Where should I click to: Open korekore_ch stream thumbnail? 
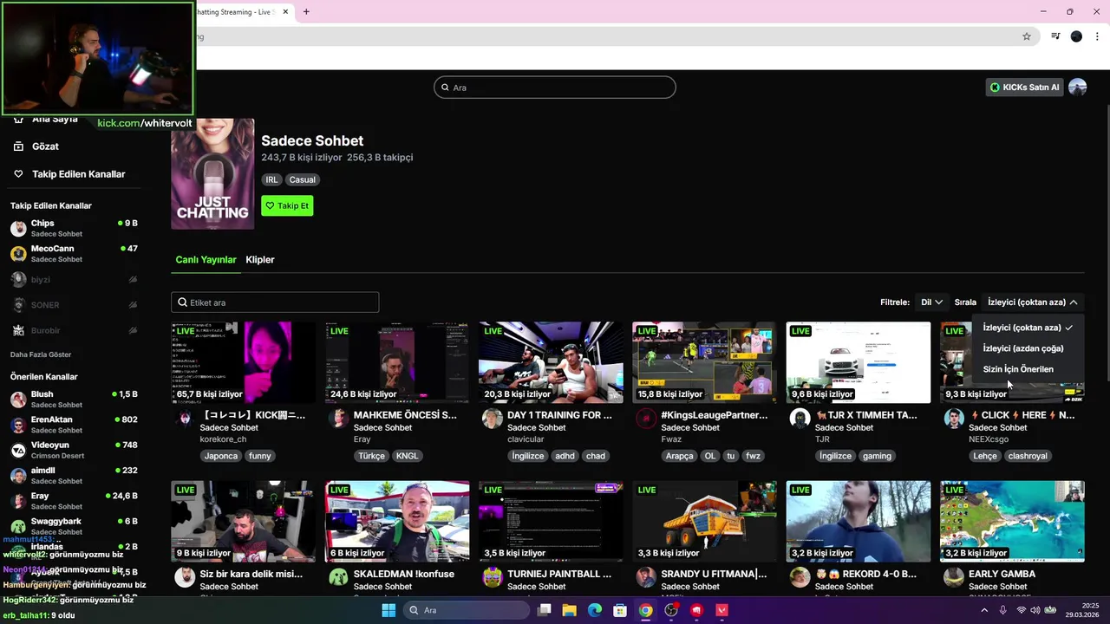tap(243, 362)
